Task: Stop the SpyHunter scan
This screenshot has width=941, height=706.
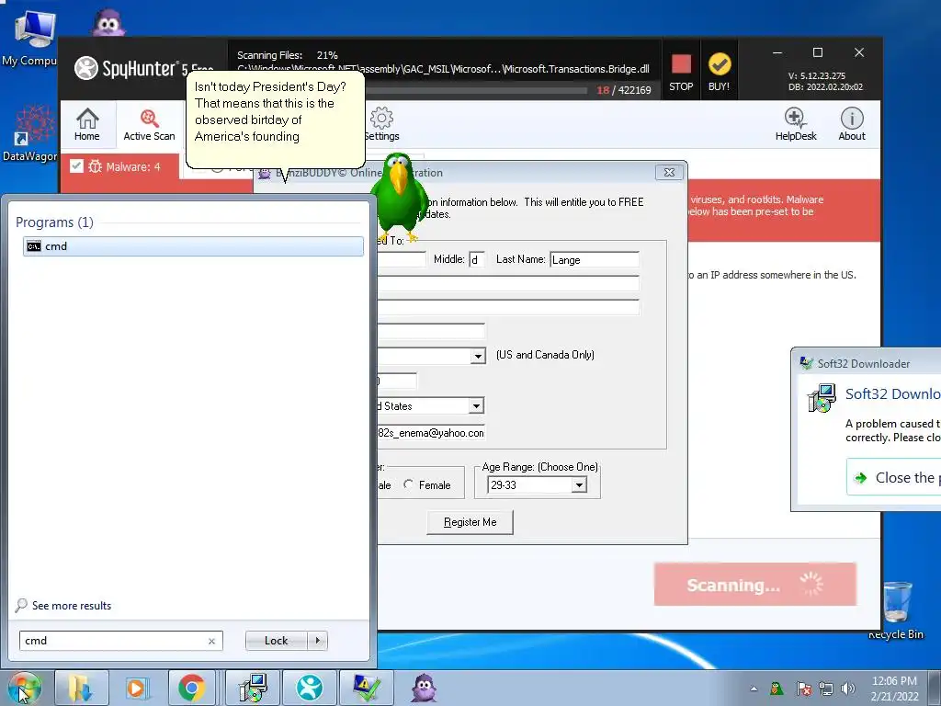Action: pyautogui.click(x=681, y=73)
